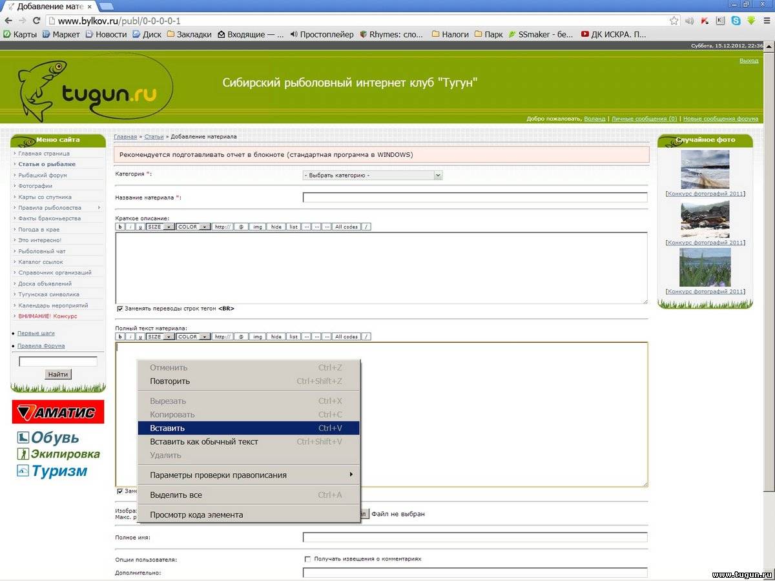The image size is (775, 581).
Task: Click 'All codes' in Краткое описание toolbar
Action: [x=346, y=227]
